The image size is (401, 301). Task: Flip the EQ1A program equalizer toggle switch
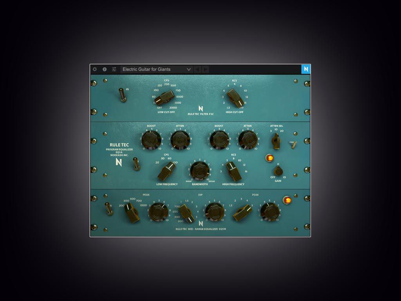[136, 163]
